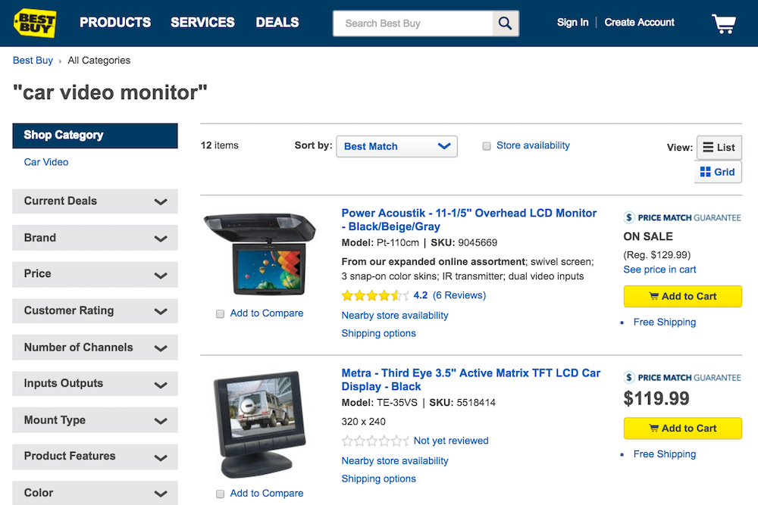Add Power Acoustik monitor to cart
The width and height of the screenshot is (758, 505).
pyautogui.click(x=683, y=297)
